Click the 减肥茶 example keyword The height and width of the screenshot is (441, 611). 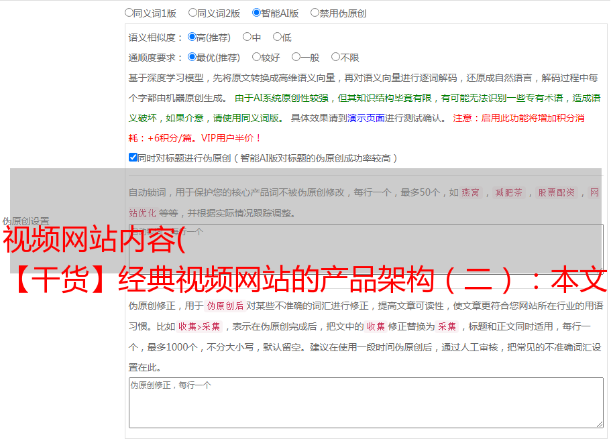coord(508,192)
